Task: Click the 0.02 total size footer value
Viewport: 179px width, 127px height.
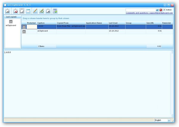Action: click(x=159, y=46)
